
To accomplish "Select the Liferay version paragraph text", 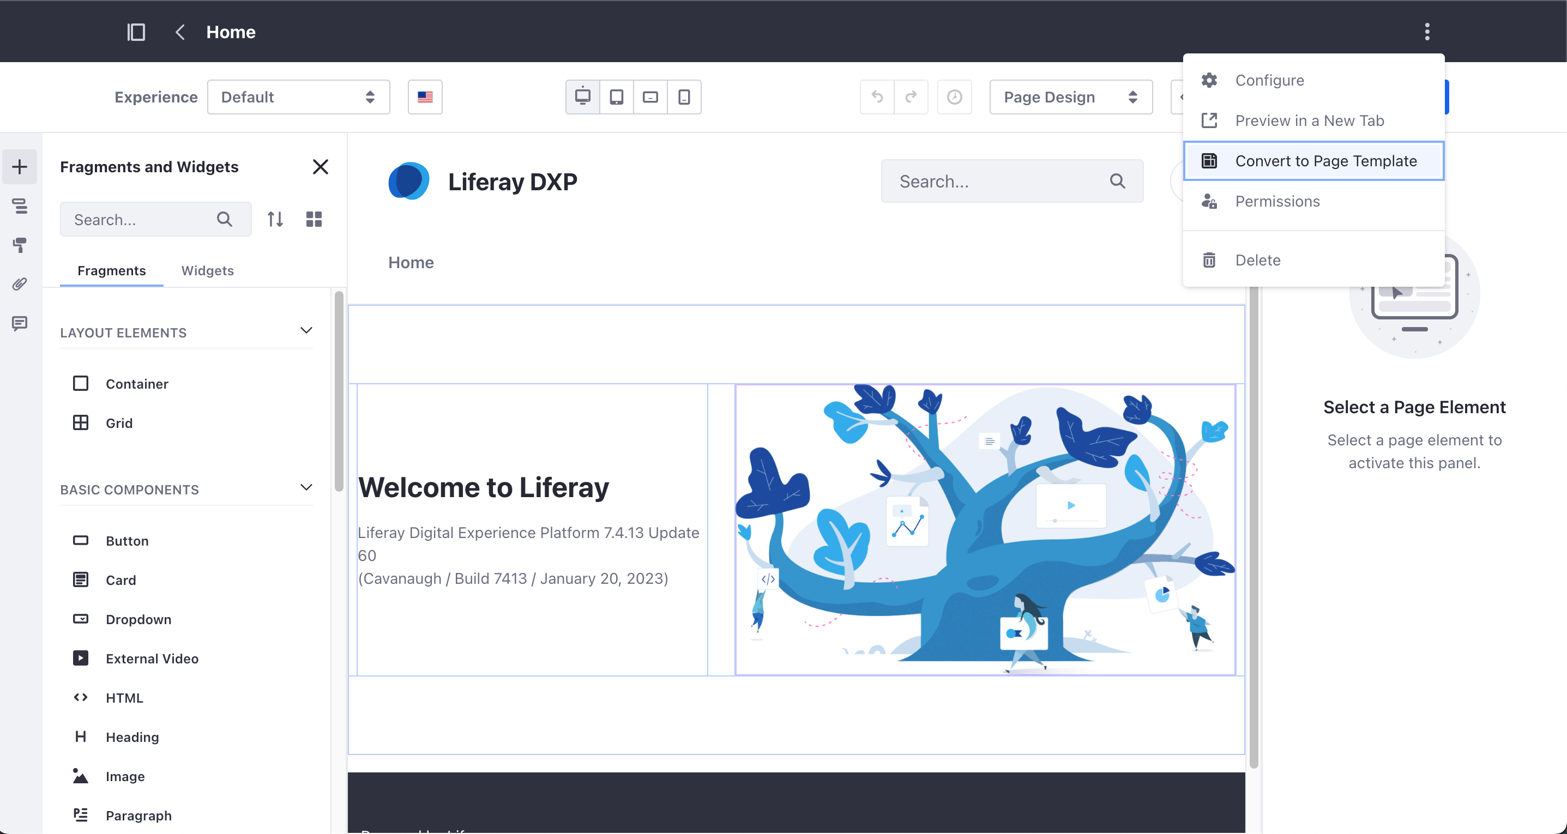I will click(528, 555).
